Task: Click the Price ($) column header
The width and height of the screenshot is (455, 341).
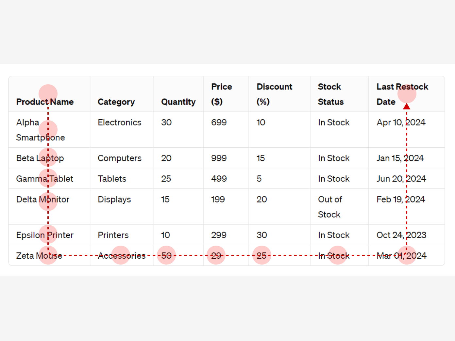Action: point(222,94)
